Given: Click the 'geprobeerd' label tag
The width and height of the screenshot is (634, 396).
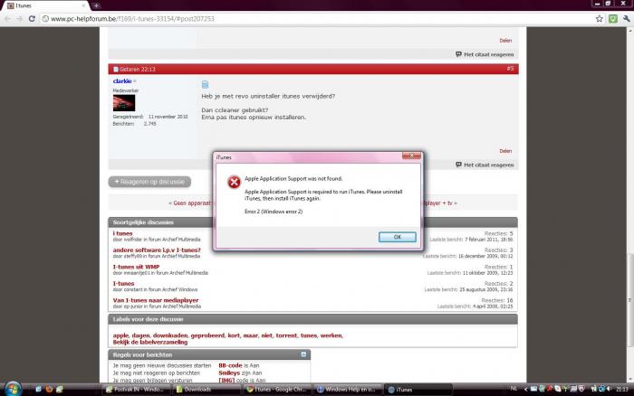Looking at the screenshot, I should [207, 335].
